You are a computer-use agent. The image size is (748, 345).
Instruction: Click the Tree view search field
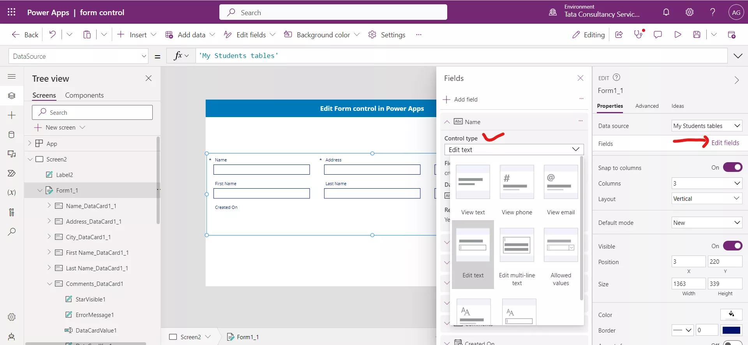(x=92, y=112)
